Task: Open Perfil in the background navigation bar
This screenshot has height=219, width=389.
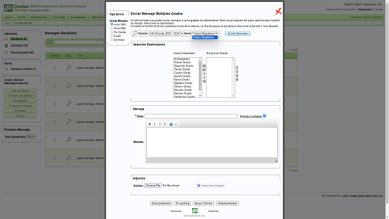Action: [x=22, y=17]
